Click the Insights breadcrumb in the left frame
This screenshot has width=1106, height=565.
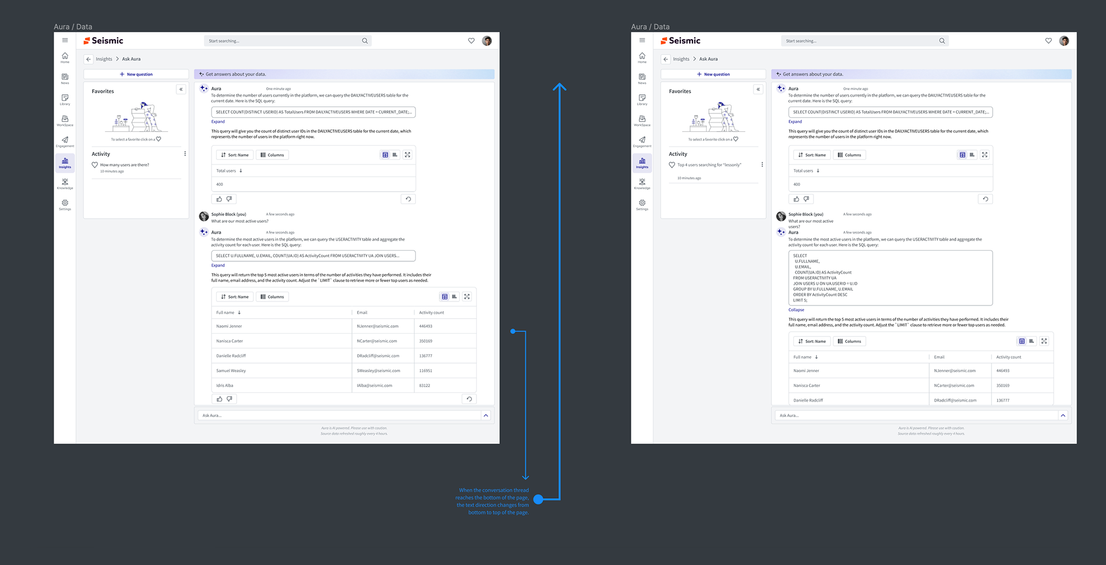(x=104, y=59)
